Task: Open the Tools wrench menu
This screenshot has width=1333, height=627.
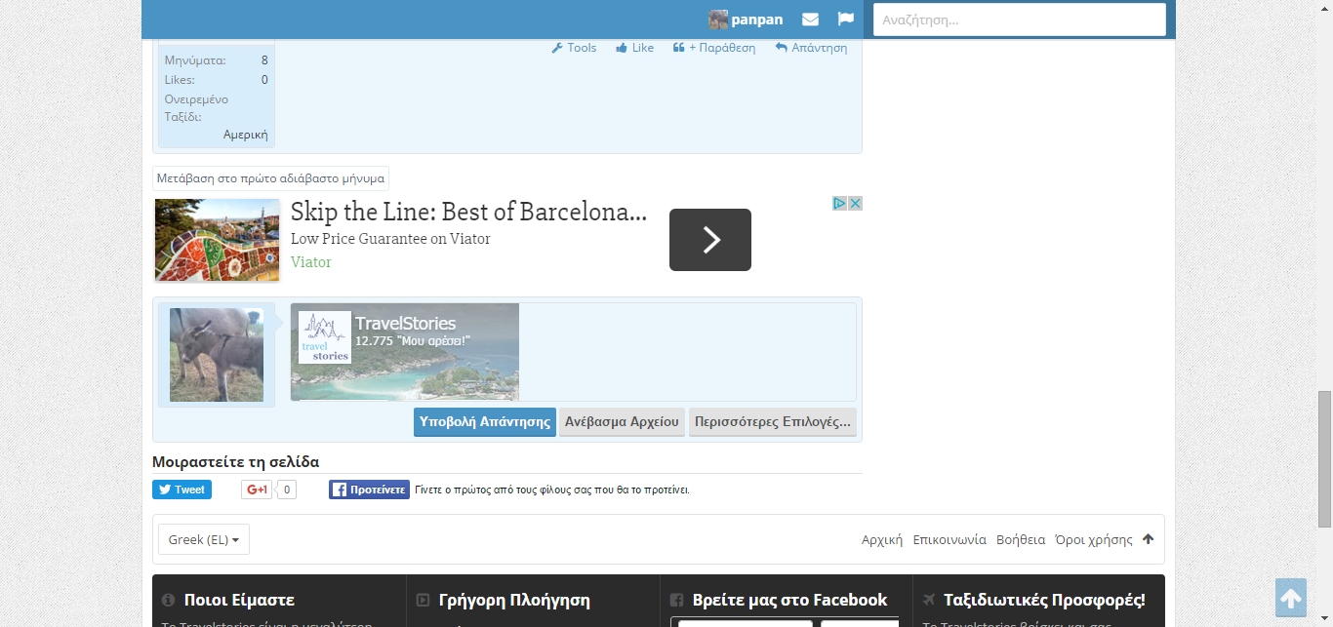Action: click(574, 48)
